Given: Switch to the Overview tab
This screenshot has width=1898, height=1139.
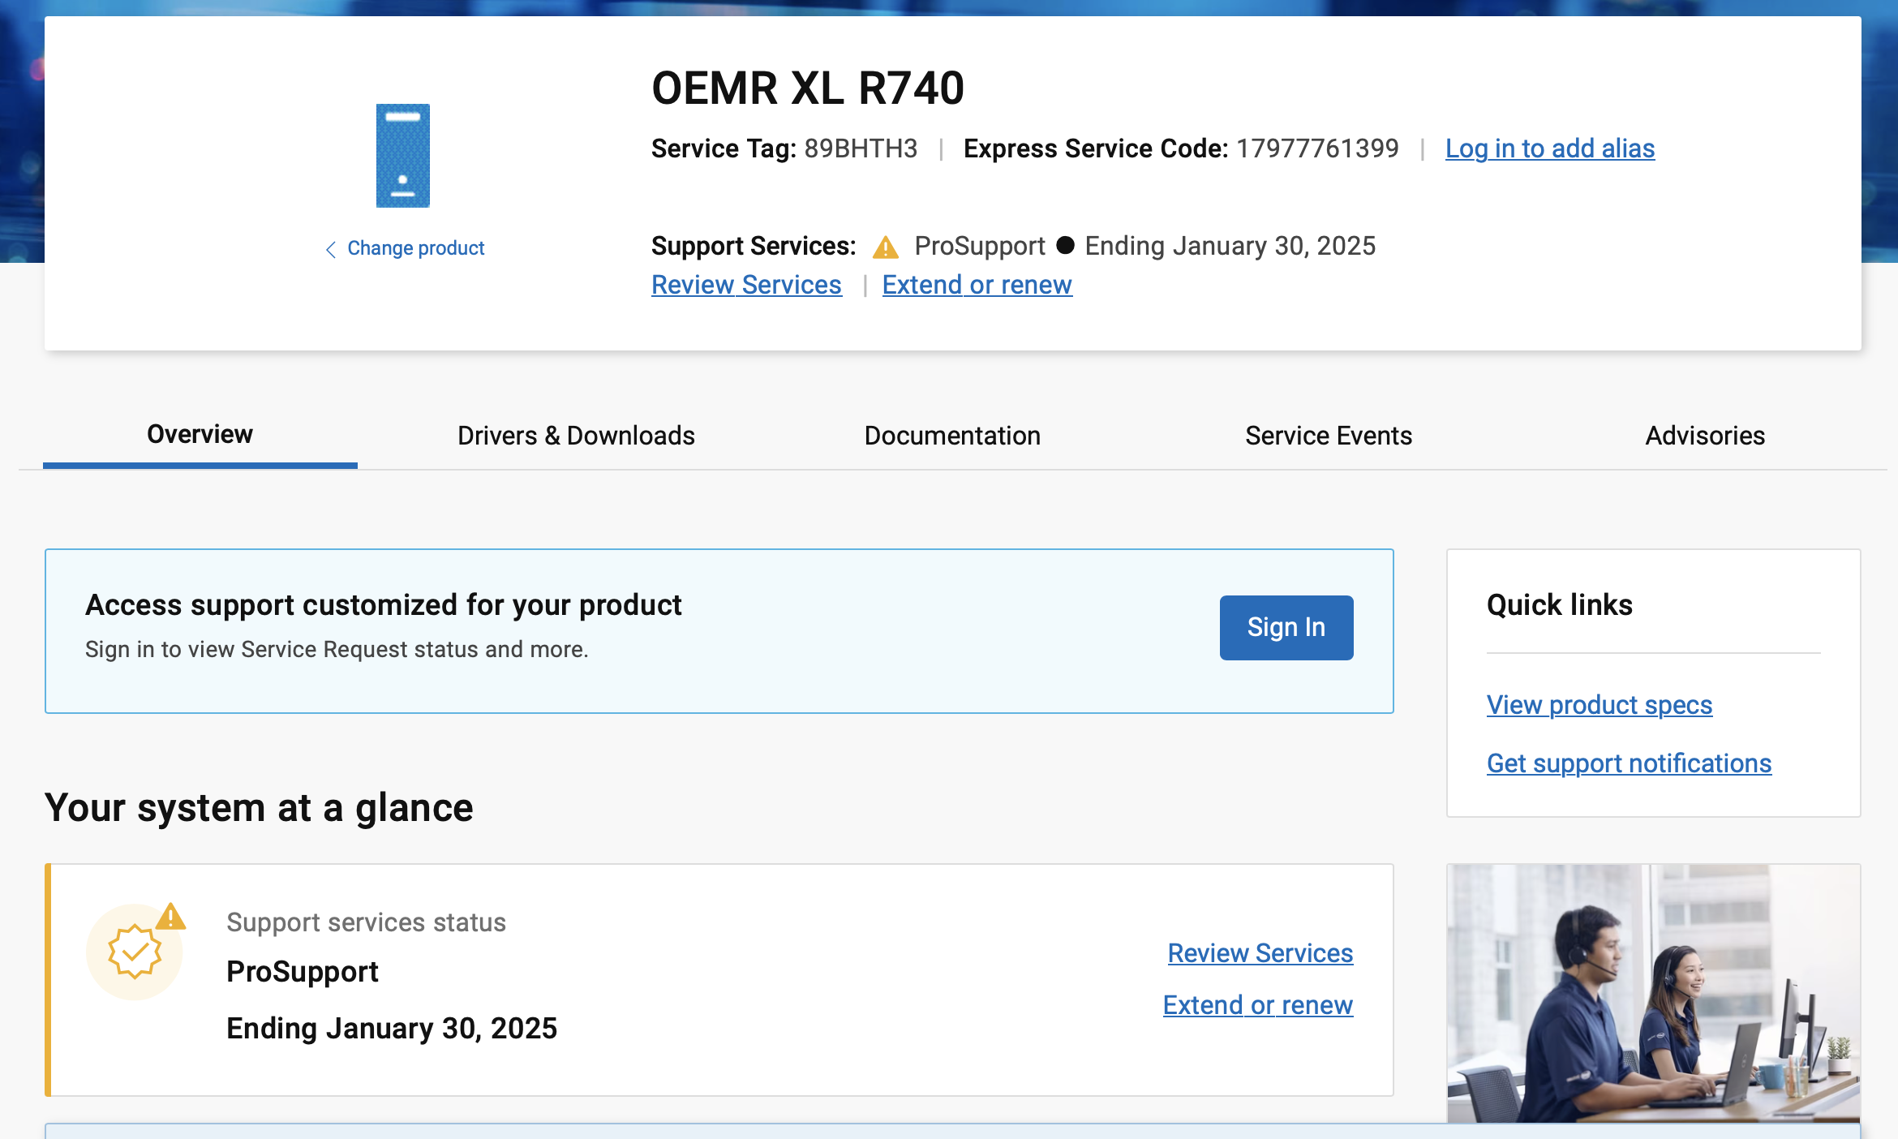Looking at the screenshot, I should tap(200, 435).
